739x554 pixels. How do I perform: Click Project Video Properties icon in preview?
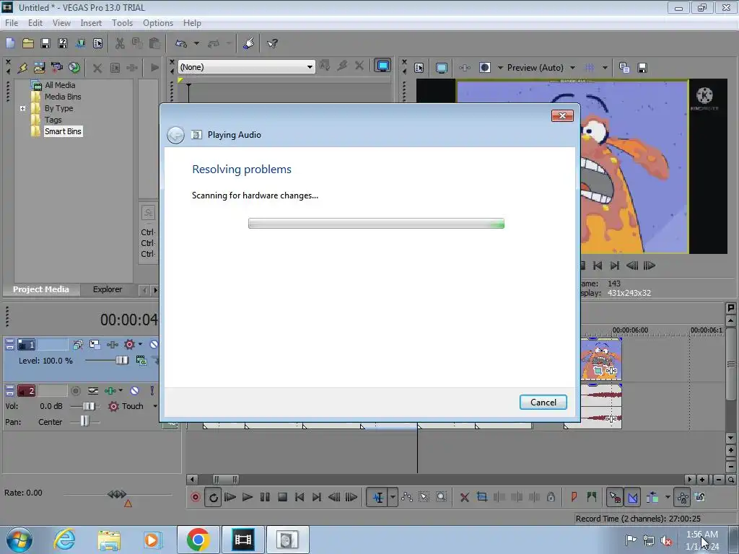click(419, 68)
